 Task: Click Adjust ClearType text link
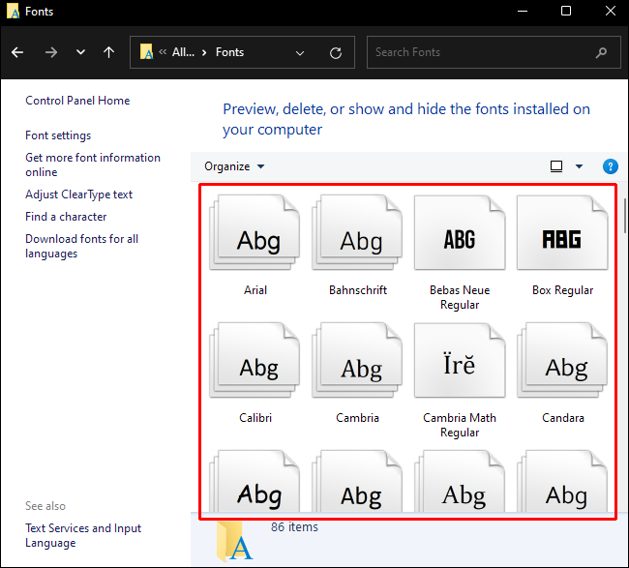(78, 194)
